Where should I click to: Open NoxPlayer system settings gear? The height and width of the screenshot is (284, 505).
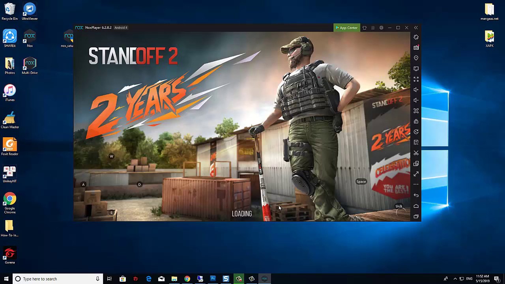(381, 28)
